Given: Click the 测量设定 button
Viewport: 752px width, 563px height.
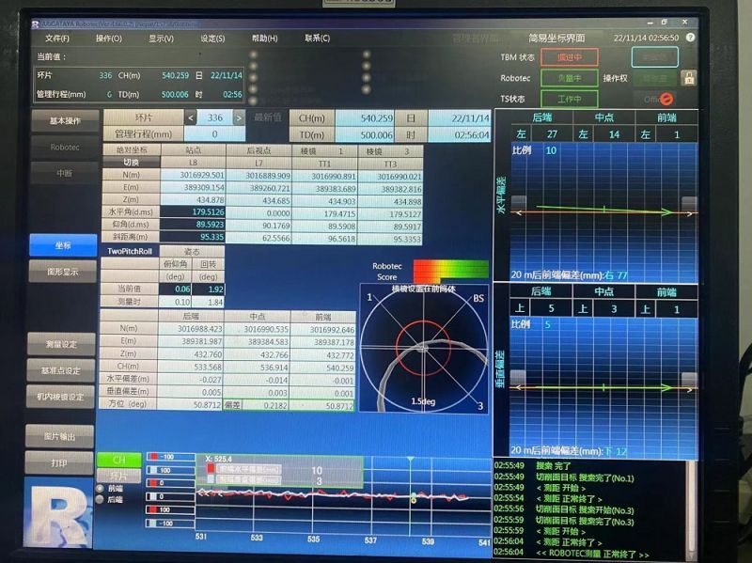Looking at the screenshot, I should pos(62,344).
